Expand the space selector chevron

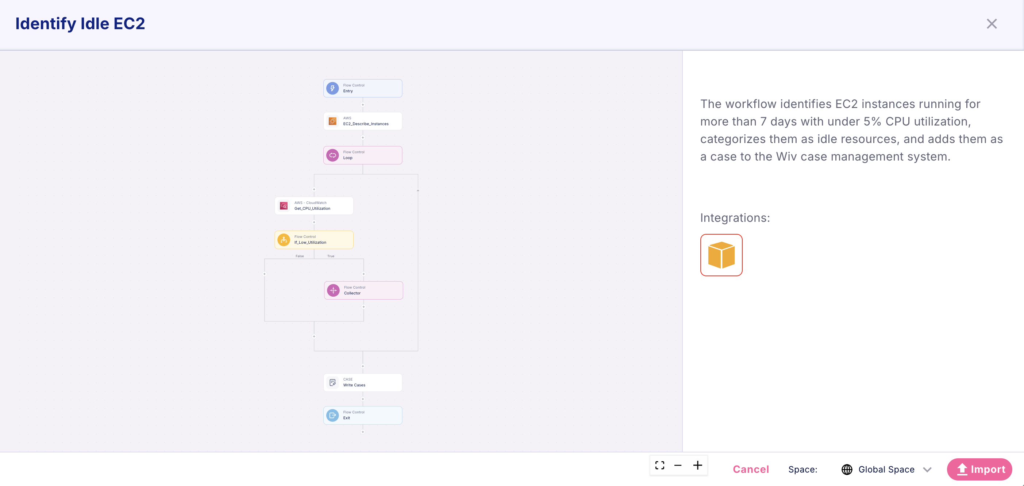pos(927,470)
